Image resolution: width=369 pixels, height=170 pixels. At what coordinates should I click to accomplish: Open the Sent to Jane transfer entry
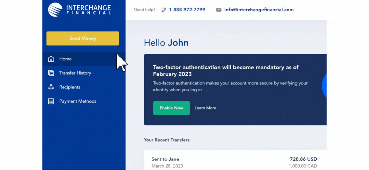(x=235, y=160)
